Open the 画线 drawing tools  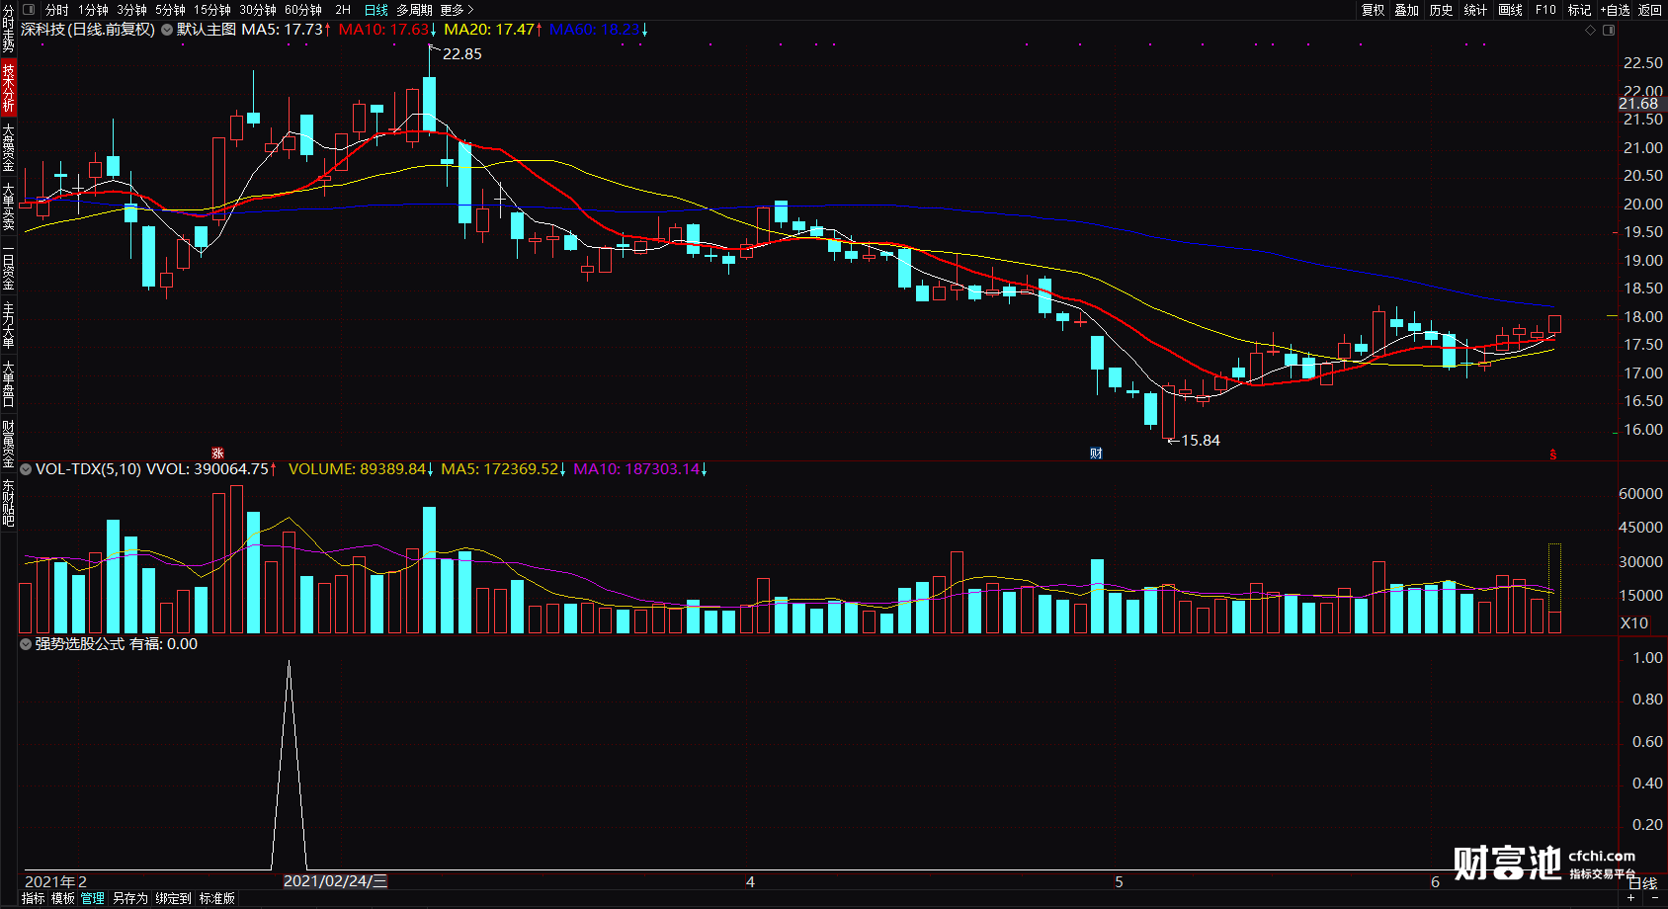(x=1510, y=10)
